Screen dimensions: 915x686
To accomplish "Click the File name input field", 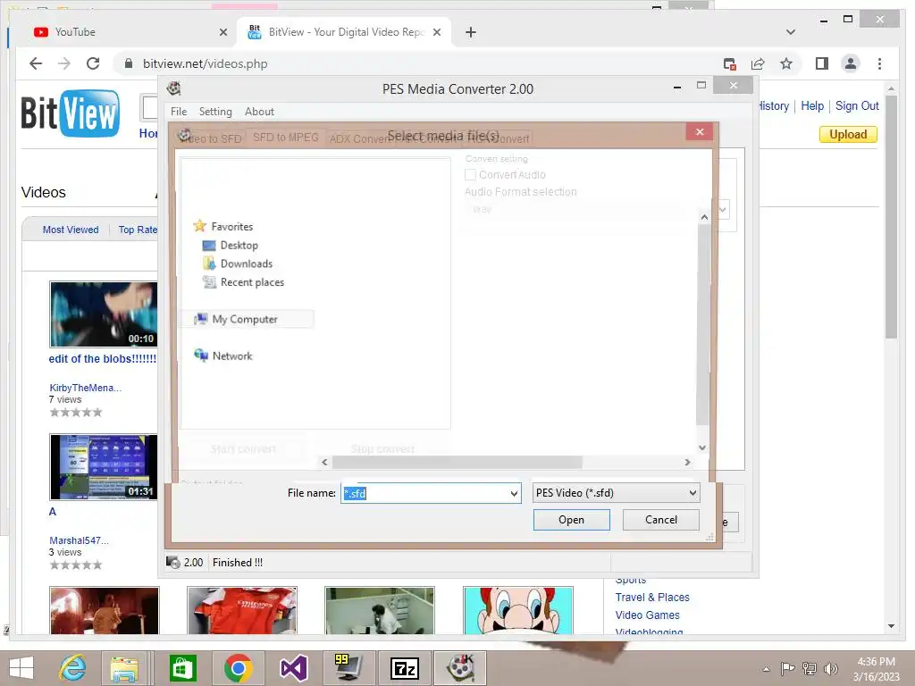I will click(x=424, y=493).
